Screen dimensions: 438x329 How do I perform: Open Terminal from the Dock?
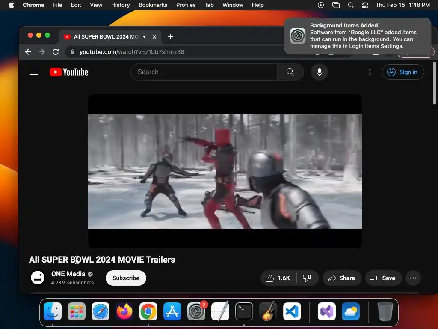[x=244, y=311]
